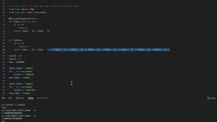Click 'end_time2 = time()' line
The width and height of the screenshot is (217, 122).
[x=20, y=93]
